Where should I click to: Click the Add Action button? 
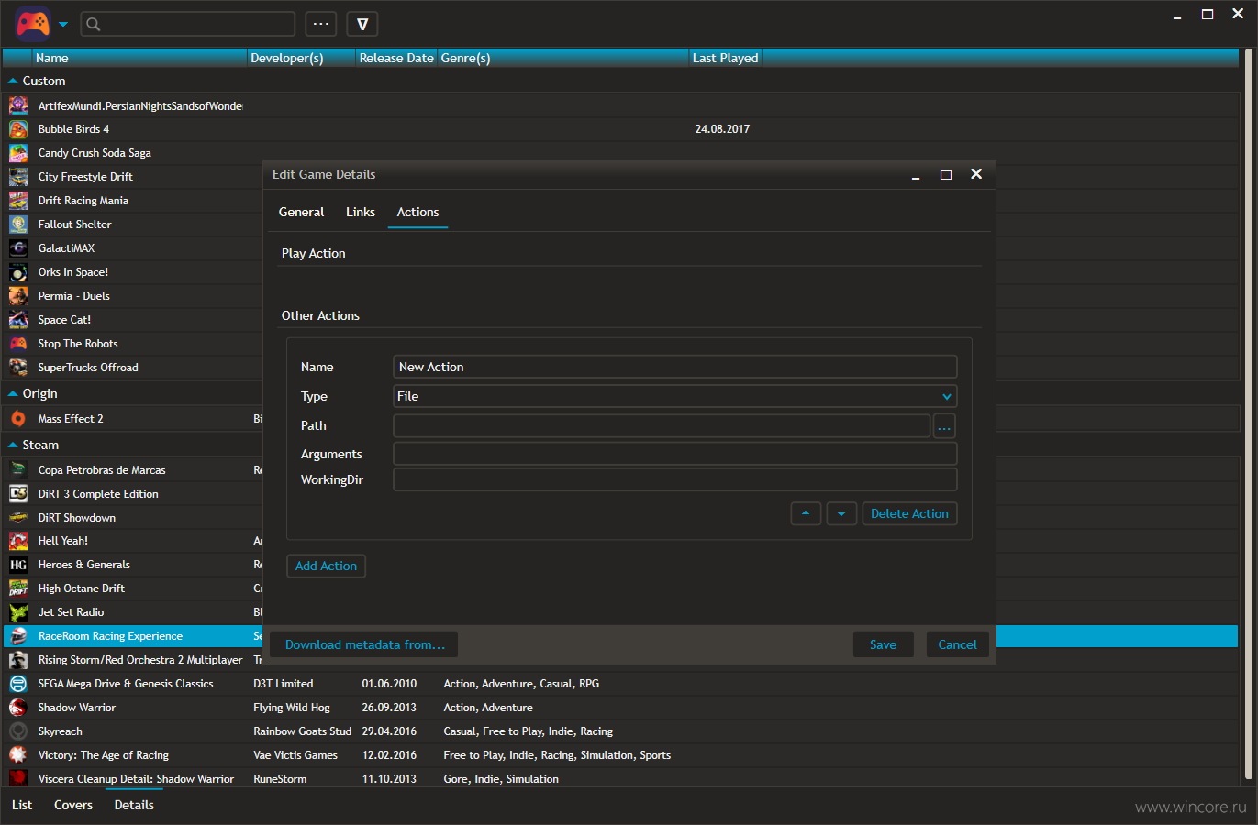click(x=326, y=566)
